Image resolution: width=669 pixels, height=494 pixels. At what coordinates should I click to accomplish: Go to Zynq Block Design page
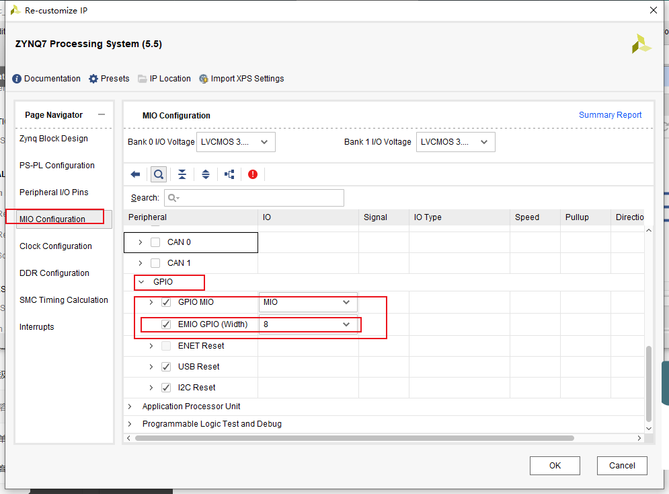(54, 139)
